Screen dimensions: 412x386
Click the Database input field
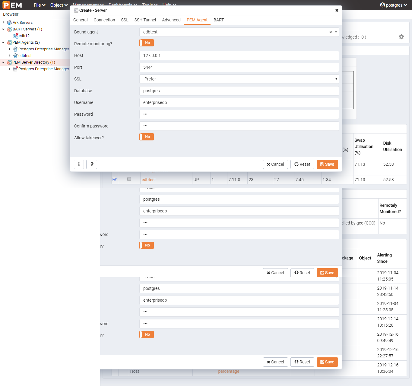pos(239,91)
